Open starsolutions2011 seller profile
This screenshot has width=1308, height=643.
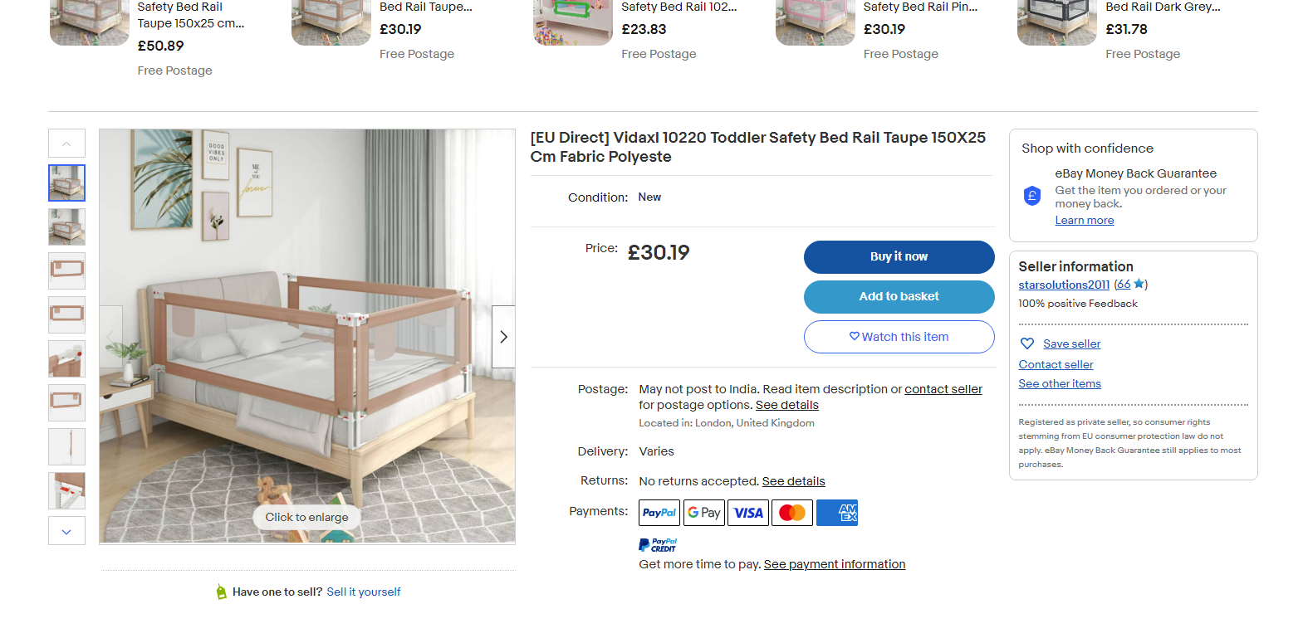click(x=1064, y=285)
